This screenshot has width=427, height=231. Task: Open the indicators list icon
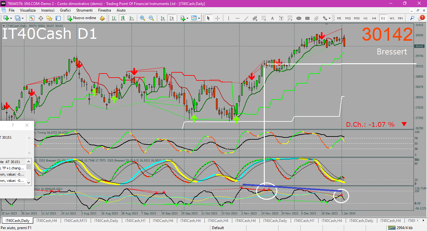click(x=183, y=18)
